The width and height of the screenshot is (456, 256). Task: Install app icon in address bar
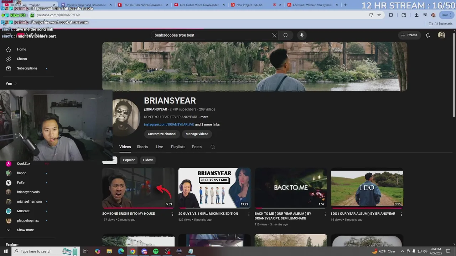pyautogui.click(x=371, y=15)
